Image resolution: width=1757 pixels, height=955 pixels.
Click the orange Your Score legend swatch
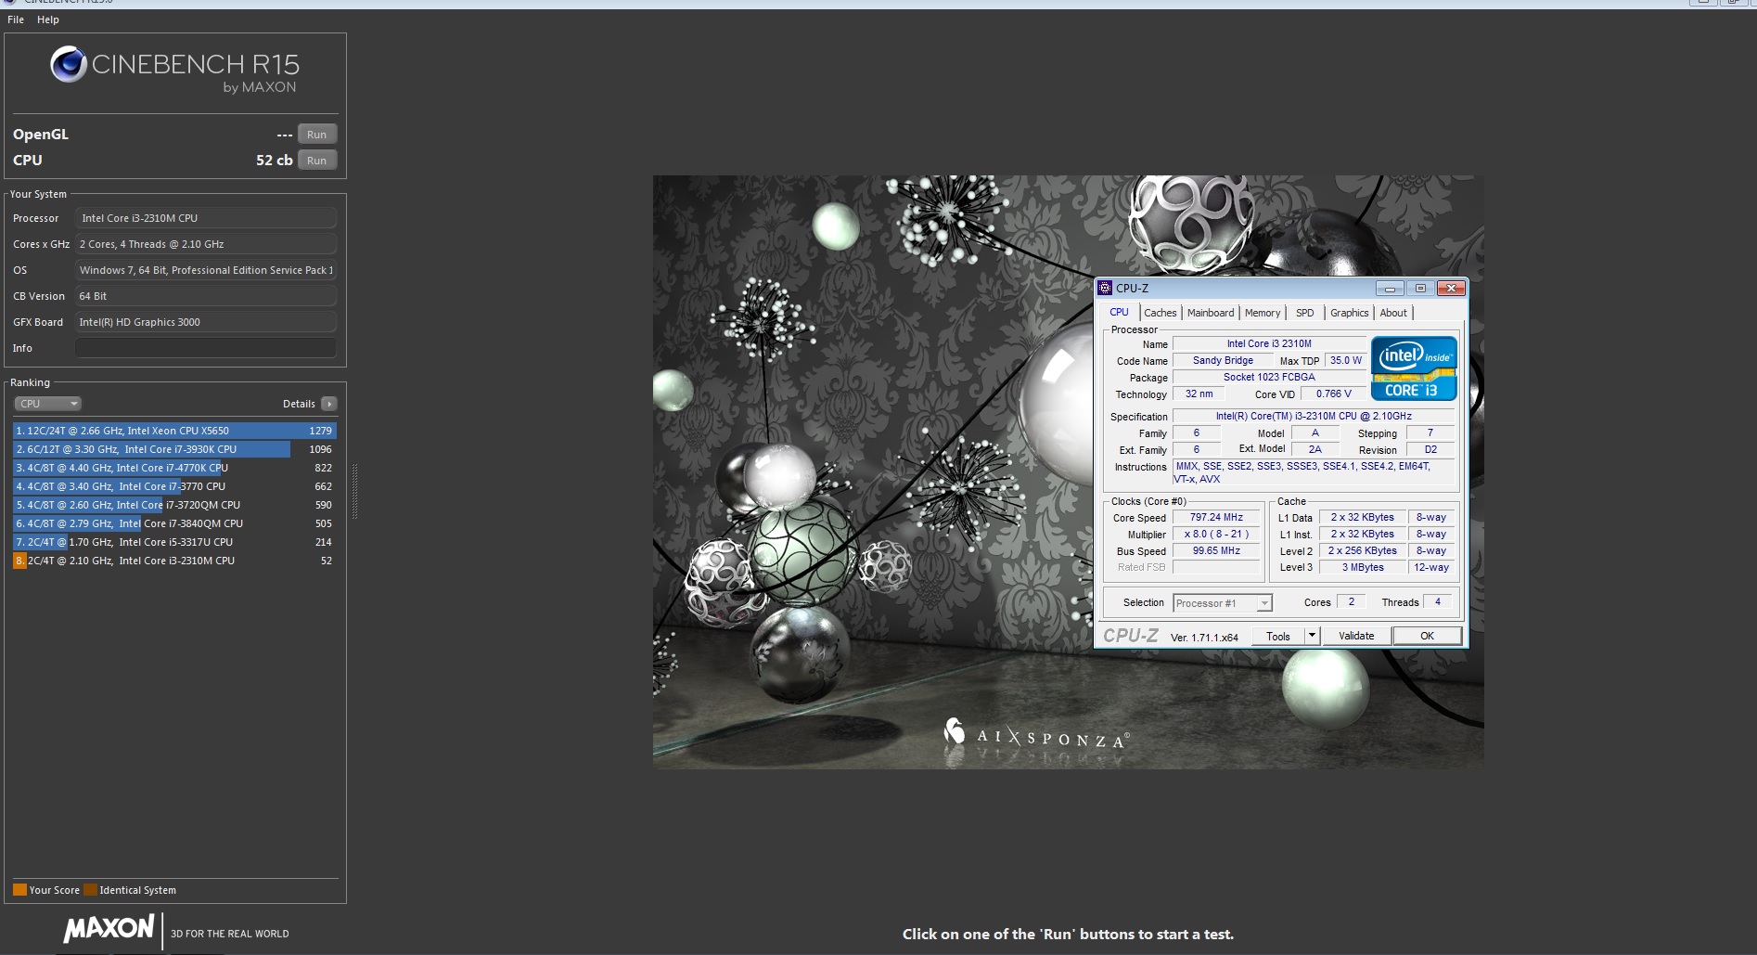pyautogui.click(x=19, y=890)
